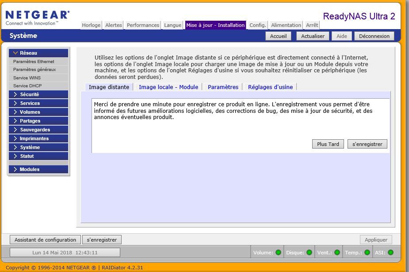Click the green Disque status indicator

(x=310, y=252)
